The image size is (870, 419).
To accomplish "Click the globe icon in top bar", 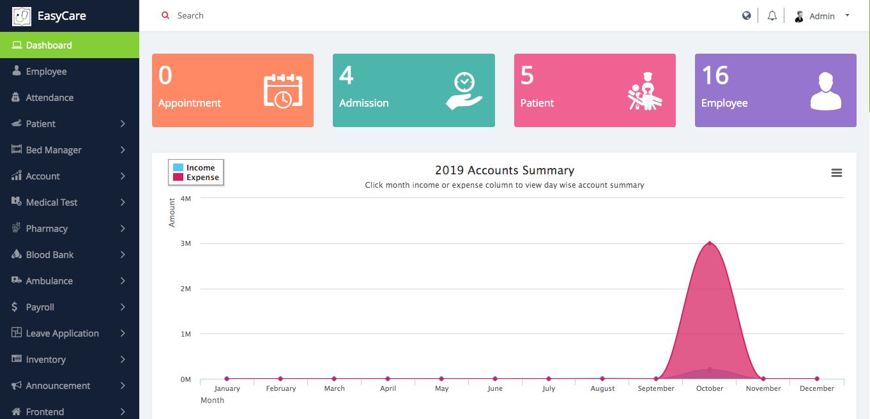I will tap(746, 16).
